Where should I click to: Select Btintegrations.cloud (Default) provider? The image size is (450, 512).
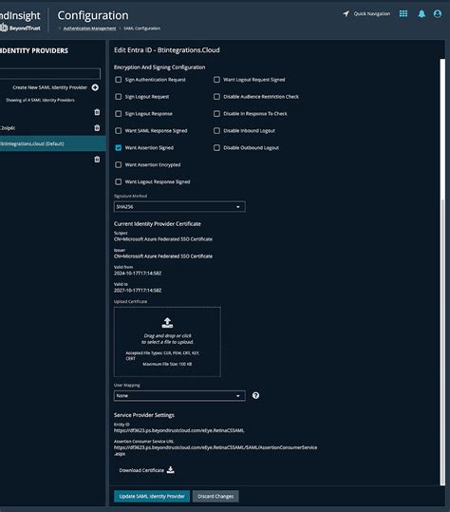(53, 143)
